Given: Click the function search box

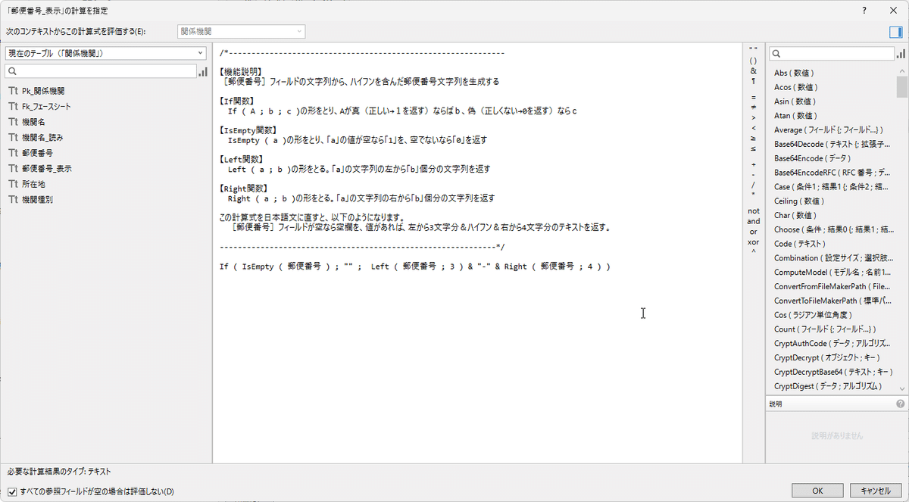Looking at the screenshot, I should click(x=832, y=54).
